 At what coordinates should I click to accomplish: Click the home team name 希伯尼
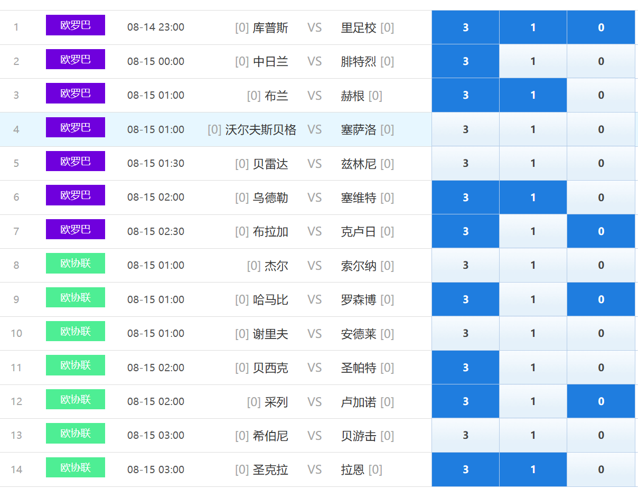pyautogui.click(x=270, y=435)
